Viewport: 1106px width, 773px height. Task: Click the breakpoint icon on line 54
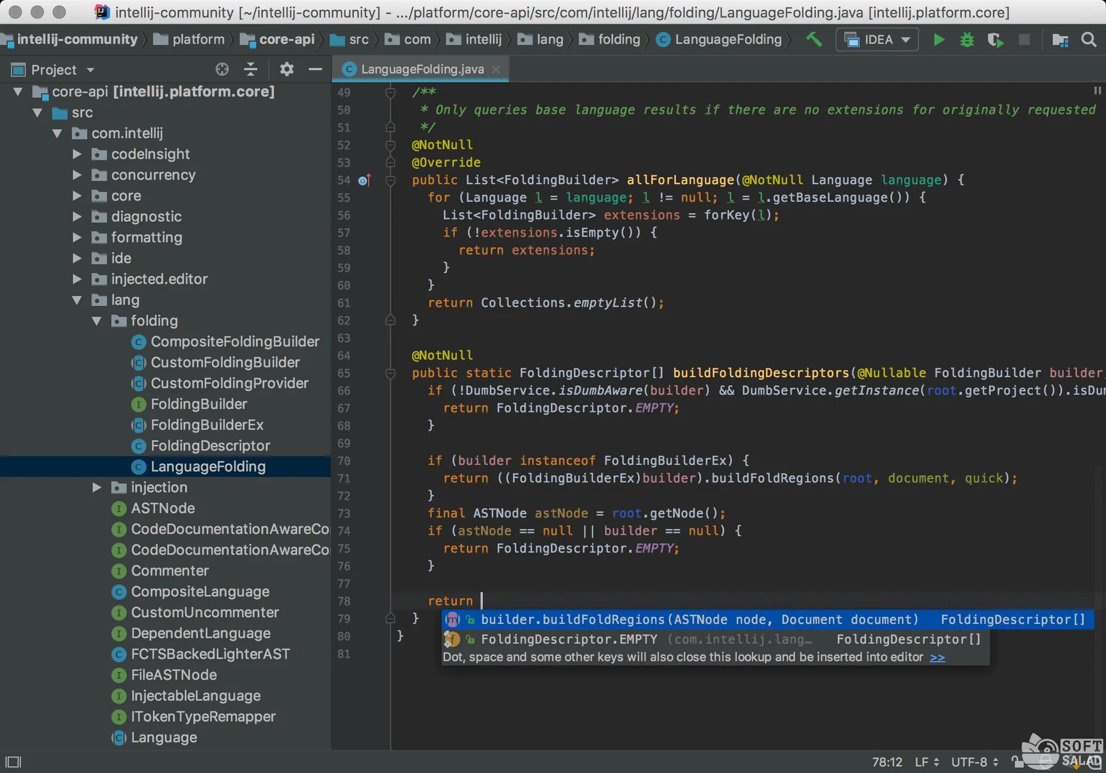362,179
